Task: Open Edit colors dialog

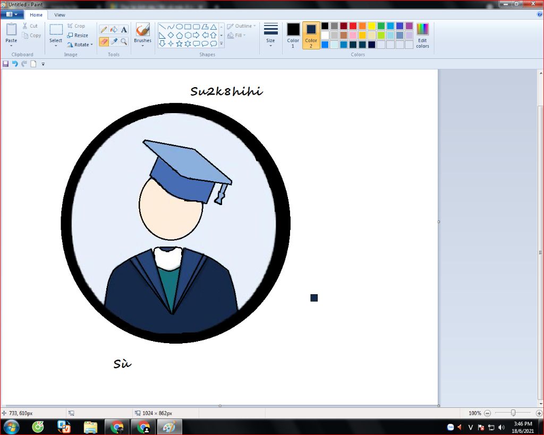Action: [x=422, y=36]
